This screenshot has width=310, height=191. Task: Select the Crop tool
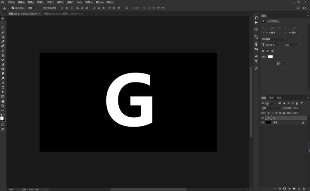3,37
